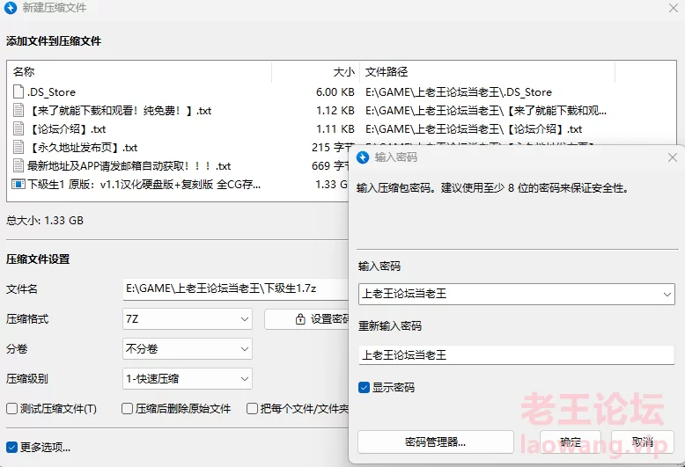
Task: Toggle the 把每个文件/文件夹 checkbox
Action: coord(252,409)
